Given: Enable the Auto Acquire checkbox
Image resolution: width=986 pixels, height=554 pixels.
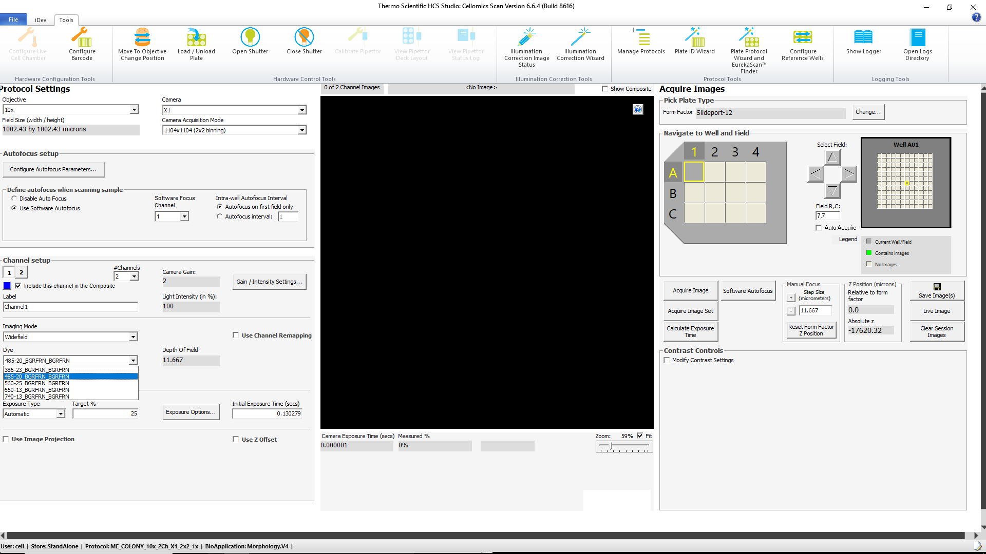Looking at the screenshot, I should [819, 228].
